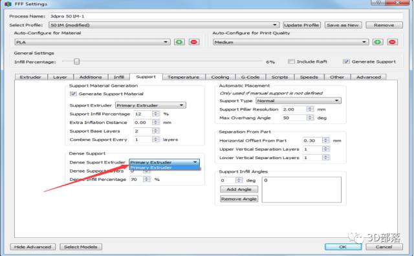Image resolution: width=414 pixels, height=256 pixels.
Task: Add a new material configuration (green plus)
Action: (179, 42)
